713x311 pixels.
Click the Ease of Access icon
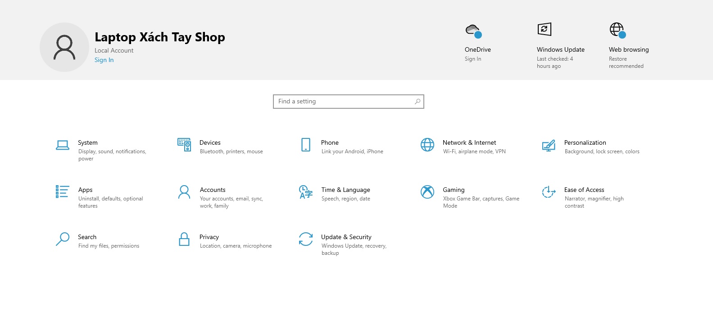pyautogui.click(x=549, y=192)
